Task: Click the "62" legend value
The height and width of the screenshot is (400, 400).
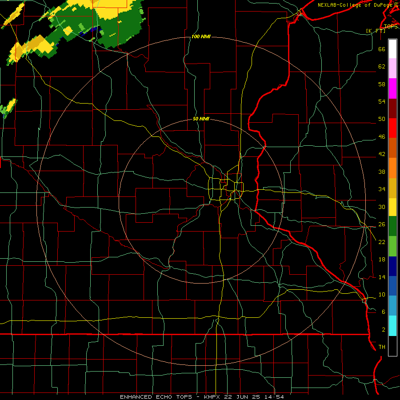Action: click(382, 67)
